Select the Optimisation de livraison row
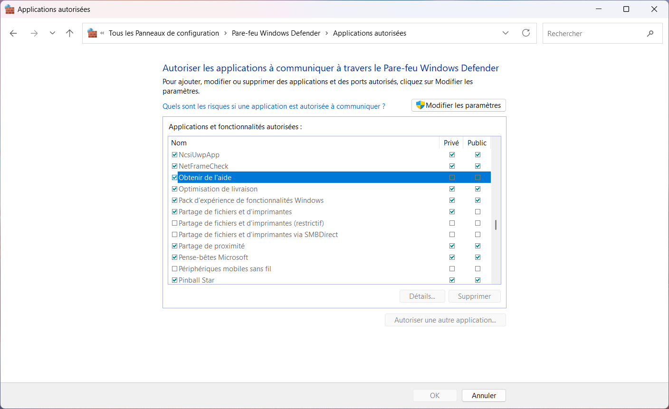Viewport: 669px width, 409px height. pos(330,189)
